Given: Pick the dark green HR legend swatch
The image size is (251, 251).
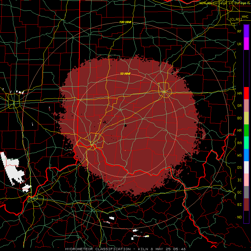Looking at the screenshot, I should [x=246, y=131].
